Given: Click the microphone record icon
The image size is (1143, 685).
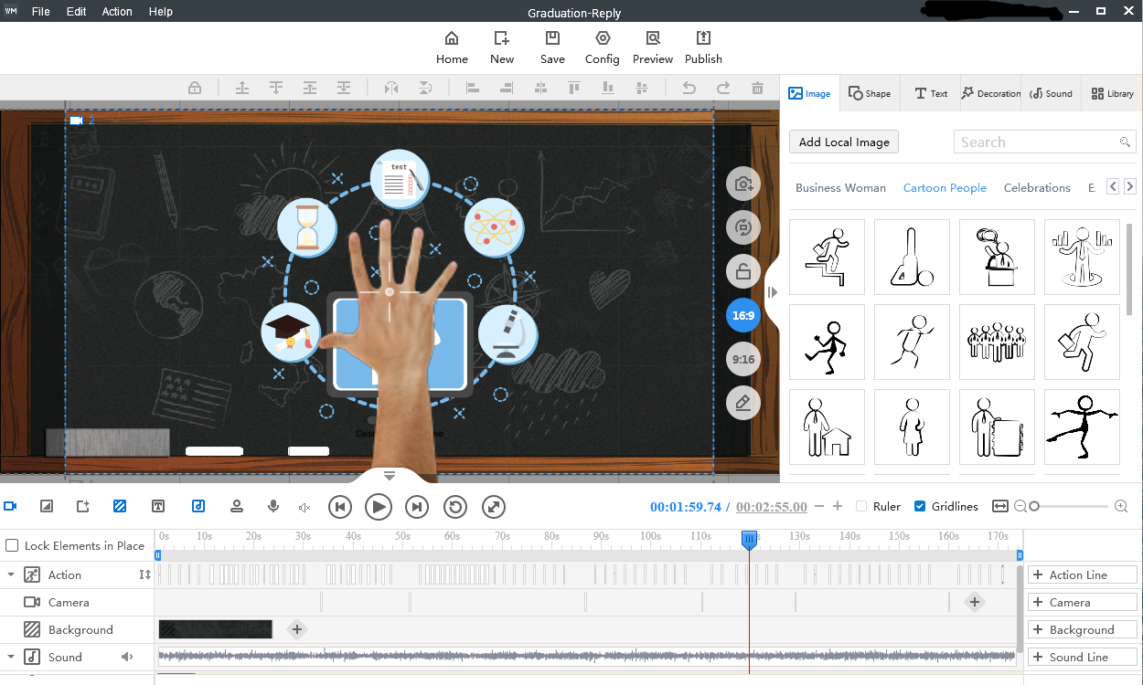Looking at the screenshot, I should [272, 506].
